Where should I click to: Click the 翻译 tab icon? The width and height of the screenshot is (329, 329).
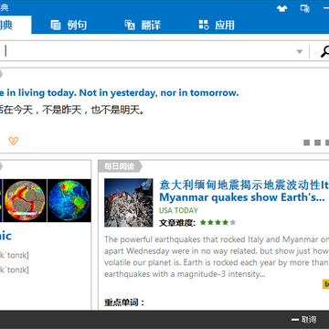tap(130, 25)
